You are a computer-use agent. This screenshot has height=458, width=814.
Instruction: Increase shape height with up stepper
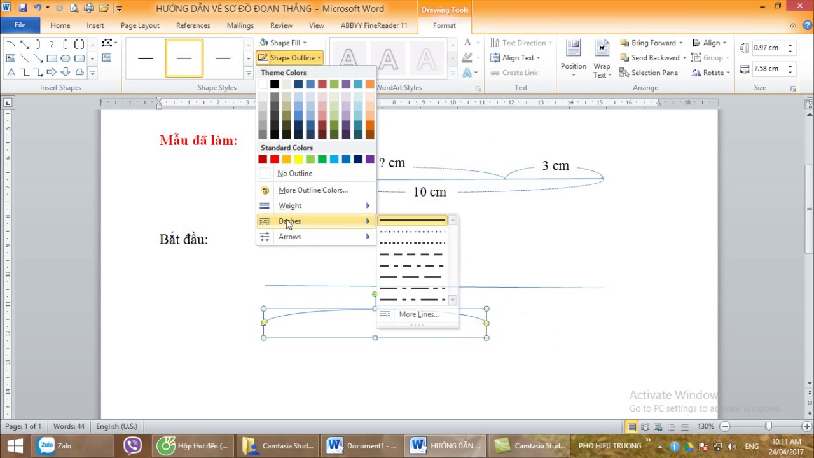[x=790, y=45]
